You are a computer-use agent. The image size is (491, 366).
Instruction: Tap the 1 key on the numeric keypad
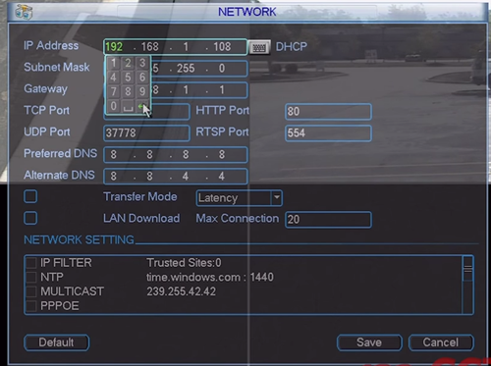coord(114,63)
